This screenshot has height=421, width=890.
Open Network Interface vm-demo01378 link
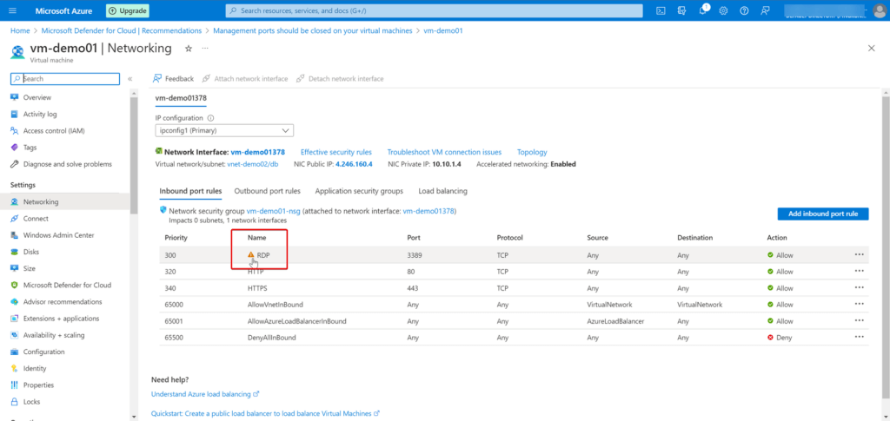pyautogui.click(x=257, y=152)
